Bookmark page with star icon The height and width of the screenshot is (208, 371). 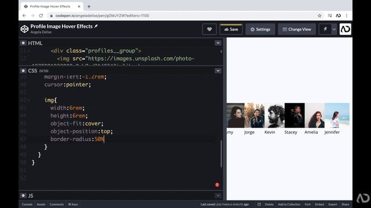click(319, 16)
